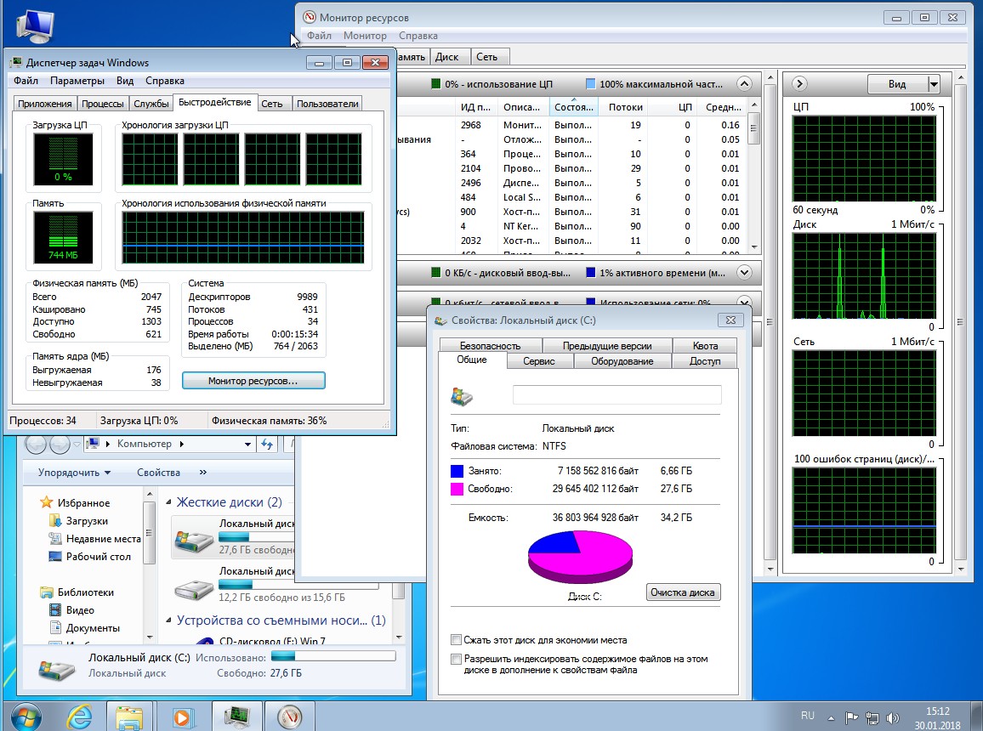
Task: Collapse the CPU section chevron
Action: pos(745,84)
